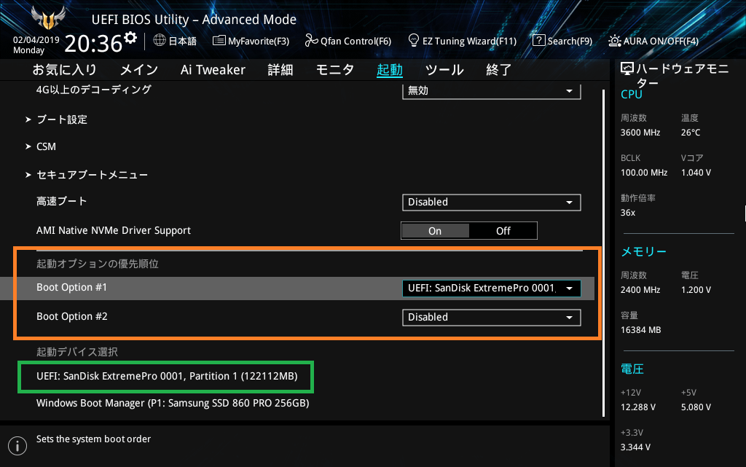746x467 pixels.
Task: Click the 起動オプションの優先順位 section header
Action: point(98,264)
